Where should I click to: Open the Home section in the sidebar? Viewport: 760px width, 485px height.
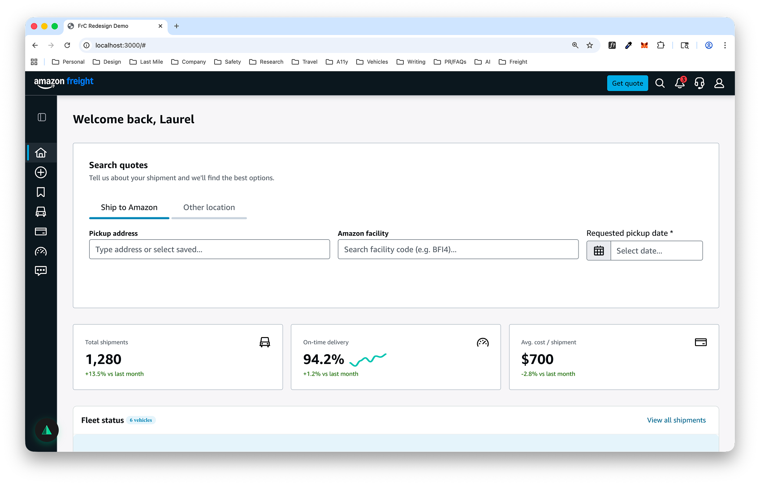point(41,152)
